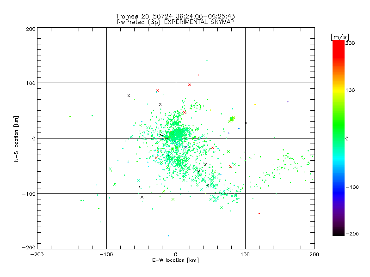Image resolution: width=370 pixels, height=277 pixels.
Task: Click the 'E-W location [km]' axis label
Action: [x=176, y=260]
